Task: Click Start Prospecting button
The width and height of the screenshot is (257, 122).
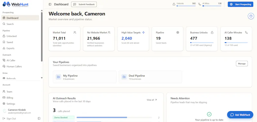Action: pos(240,4)
